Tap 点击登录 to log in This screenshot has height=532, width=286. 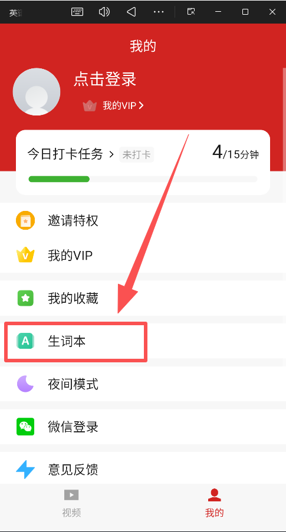tap(105, 80)
